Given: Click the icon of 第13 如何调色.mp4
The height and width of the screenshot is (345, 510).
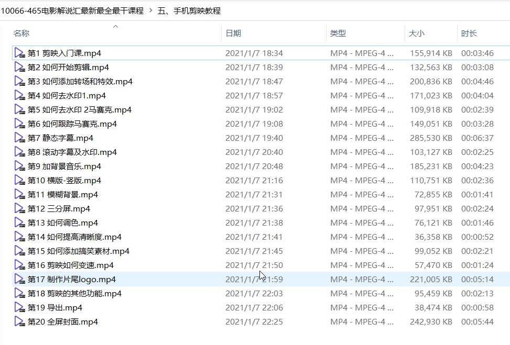Looking at the screenshot, I should point(19,222).
